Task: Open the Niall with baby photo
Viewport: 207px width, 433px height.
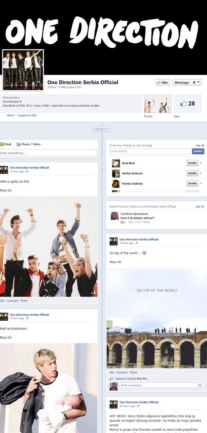Action: [x=49, y=388]
